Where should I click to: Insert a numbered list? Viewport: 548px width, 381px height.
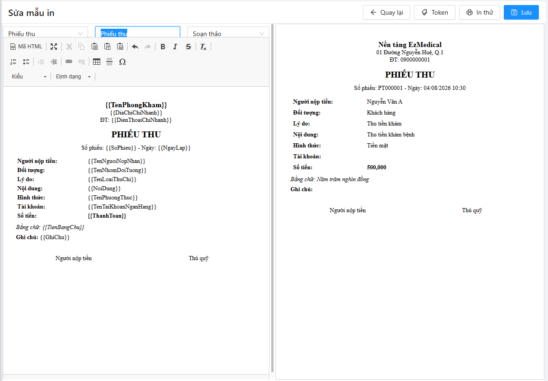click(13, 62)
